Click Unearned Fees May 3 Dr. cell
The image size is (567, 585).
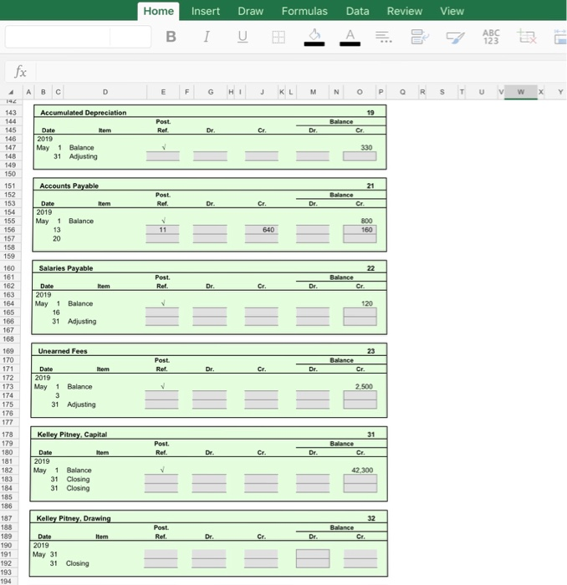209,395
